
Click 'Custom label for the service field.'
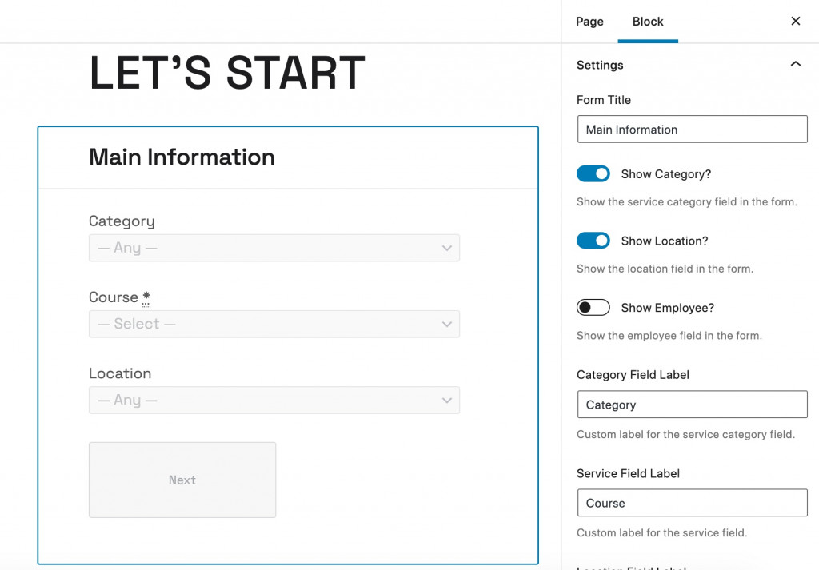(x=661, y=533)
